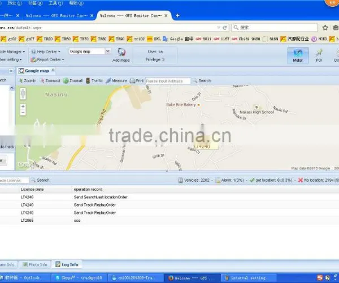Expand System setting menu
This screenshot has width=339, height=283.
pyautogui.click(x=11, y=59)
